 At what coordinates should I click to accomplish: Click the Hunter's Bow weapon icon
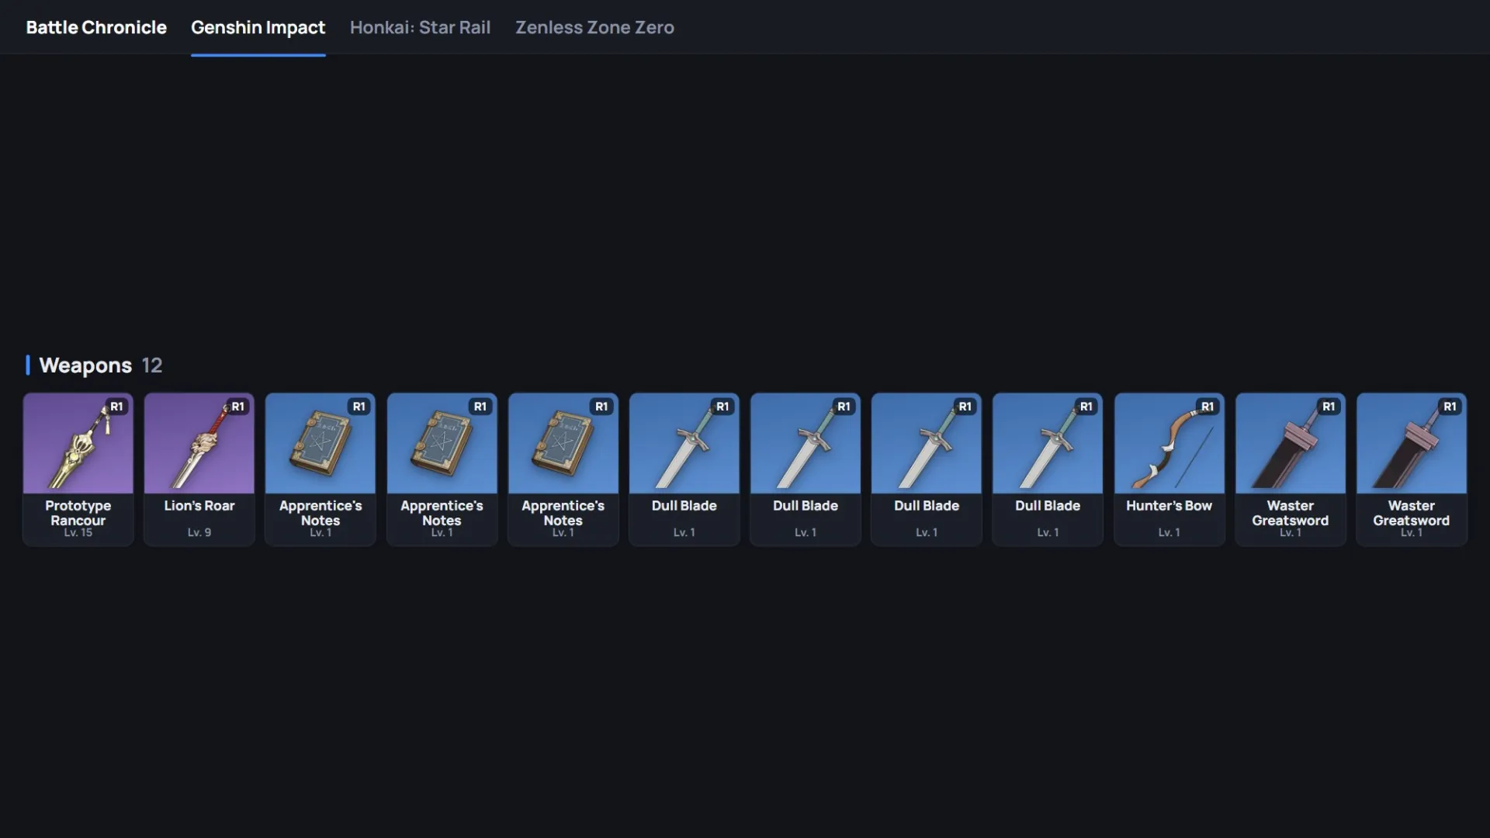coord(1169,443)
